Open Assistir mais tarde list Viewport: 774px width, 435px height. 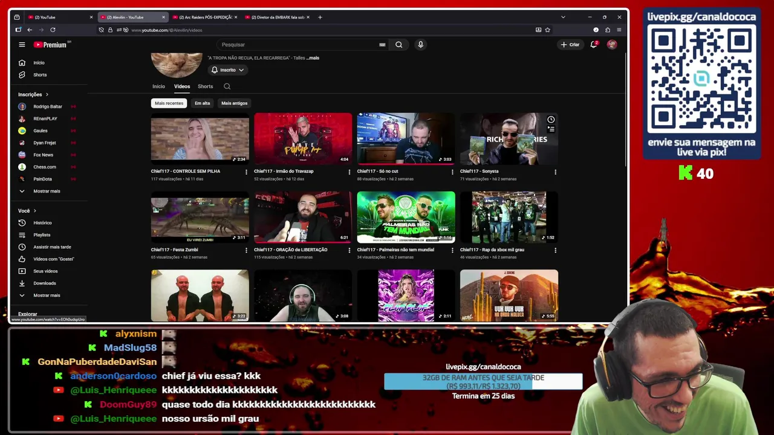pyautogui.click(x=51, y=247)
